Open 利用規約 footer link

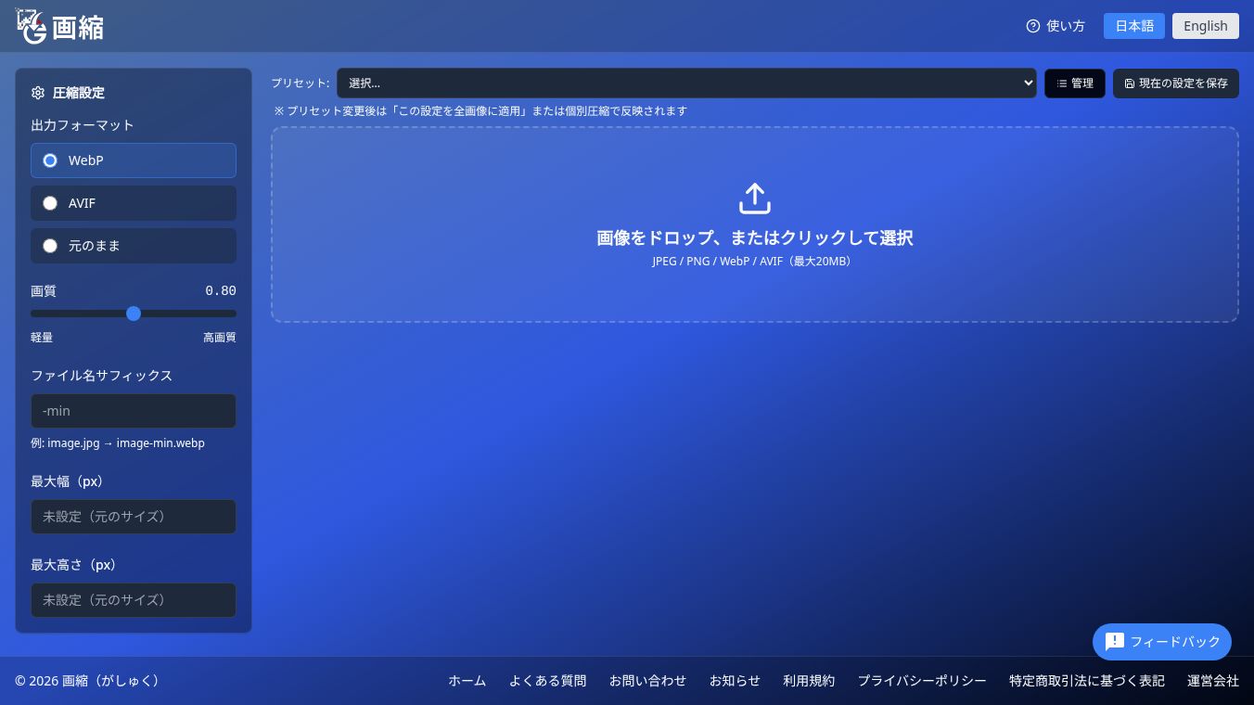(809, 681)
